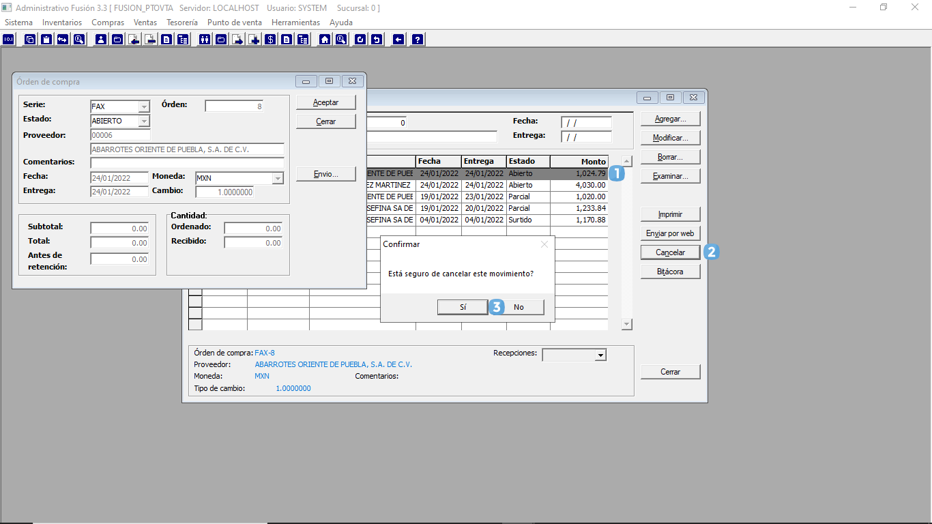Click the Fecha filter field in list window
Screen dimensions: 932x524
[x=587, y=123]
